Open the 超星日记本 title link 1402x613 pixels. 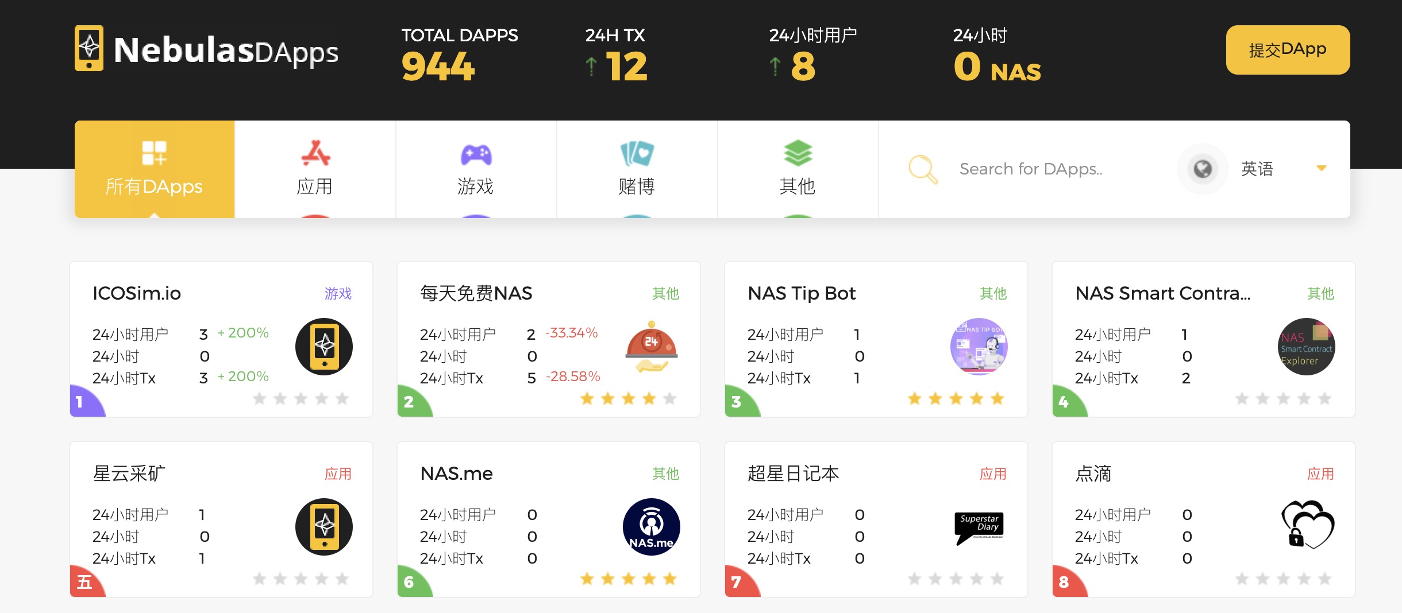[794, 474]
